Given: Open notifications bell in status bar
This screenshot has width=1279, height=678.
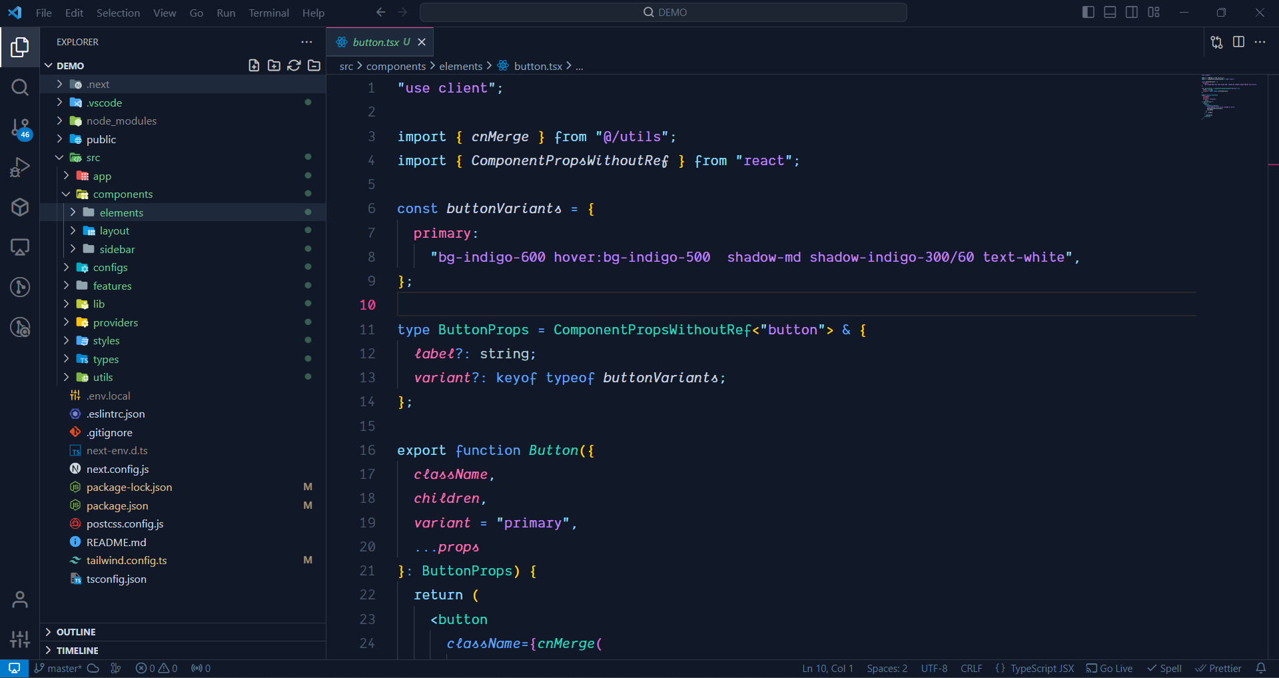Looking at the screenshot, I should tap(1260, 668).
